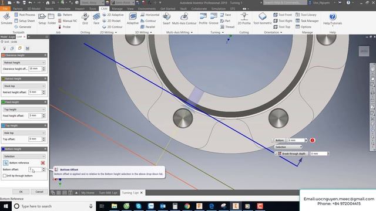The width and height of the screenshot is (376, 211).
Task: Increment the Retract height offset stepper
Action: tap(43, 91)
